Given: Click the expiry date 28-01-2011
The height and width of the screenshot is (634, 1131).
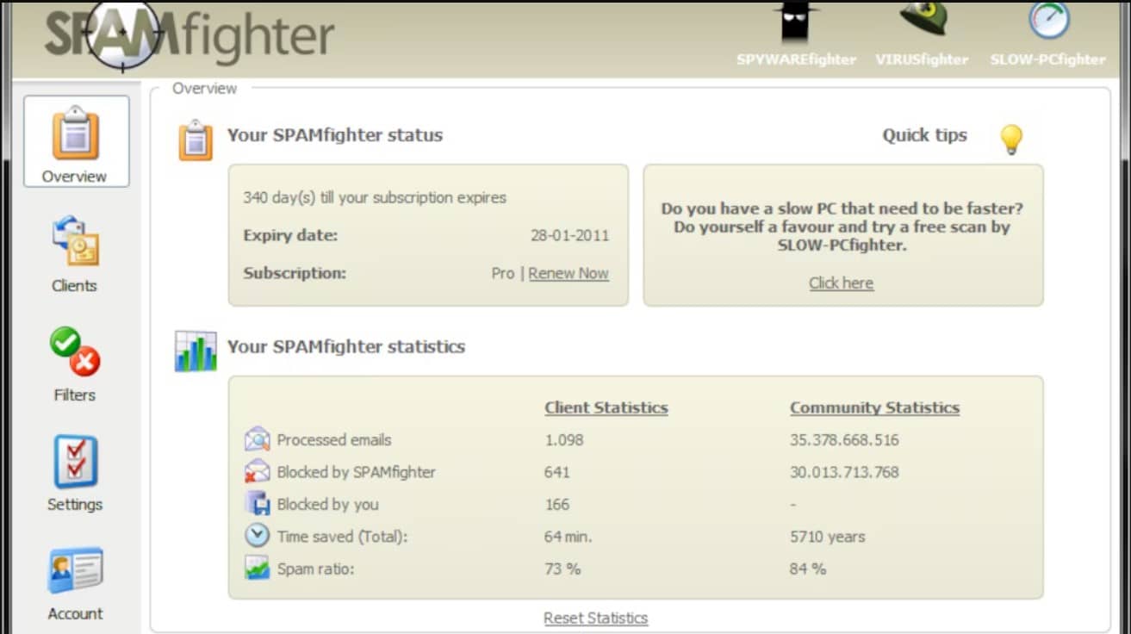Looking at the screenshot, I should pos(569,236).
